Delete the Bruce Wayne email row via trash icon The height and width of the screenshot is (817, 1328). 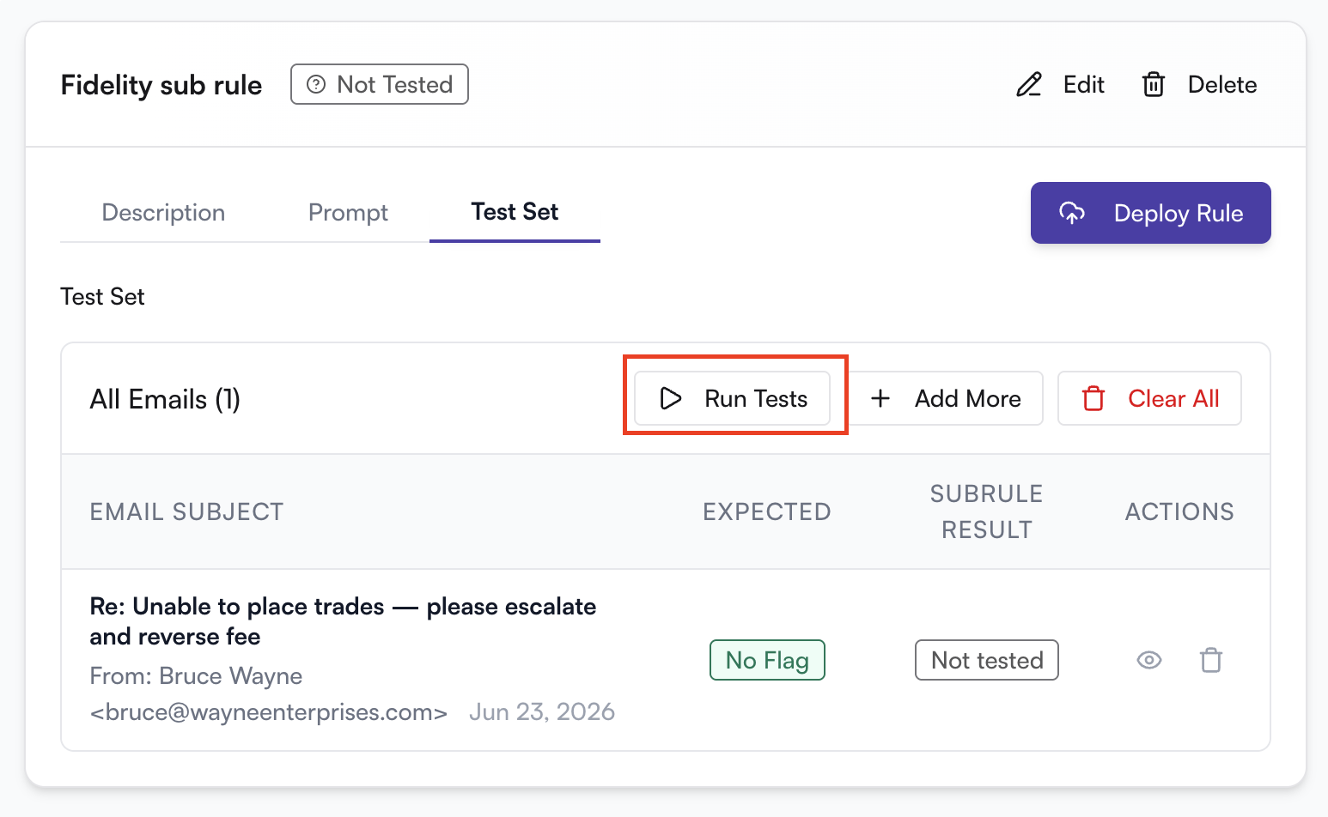point(1211,660)
